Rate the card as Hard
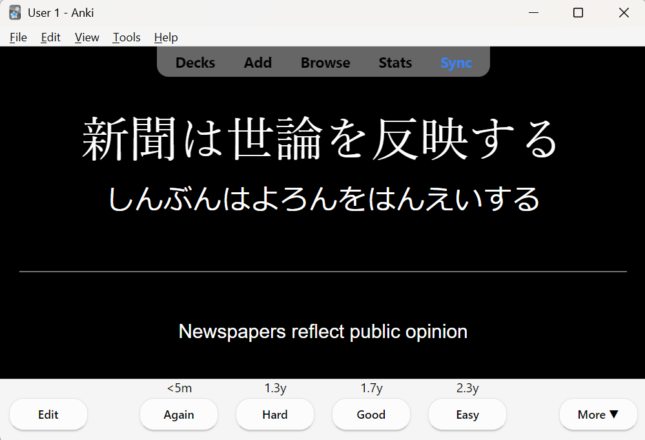This screenshot has height=440, width=645. [274, 414]
